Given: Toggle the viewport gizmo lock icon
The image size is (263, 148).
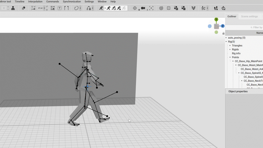Looking at the screenshot, I should point(224,33).
